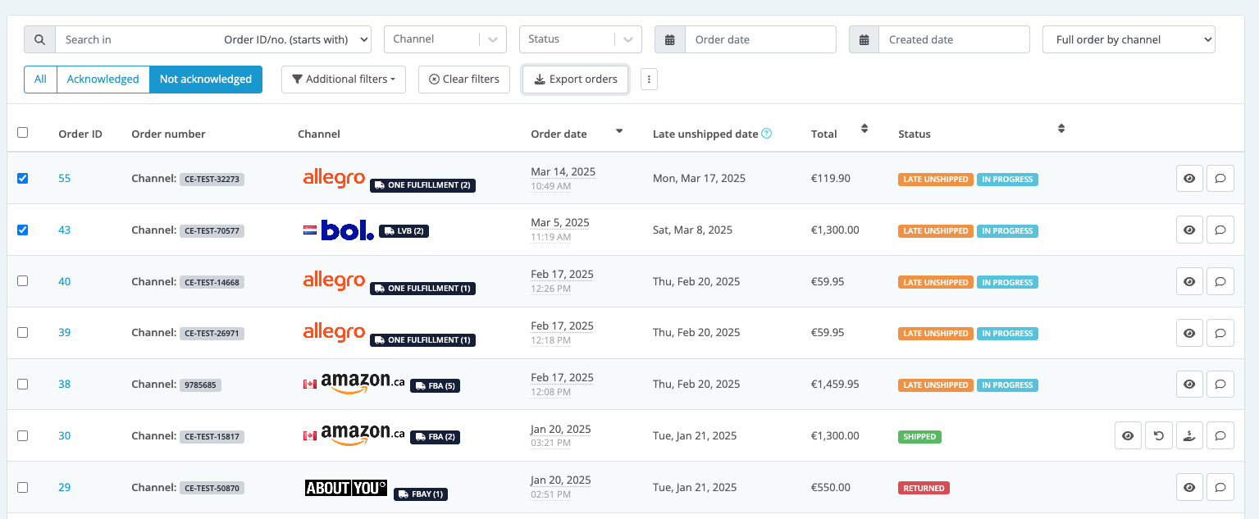This screenshot has width=1259, height=519.
Task: Click the undo arrow icon for order 30
Action: 1159,436
